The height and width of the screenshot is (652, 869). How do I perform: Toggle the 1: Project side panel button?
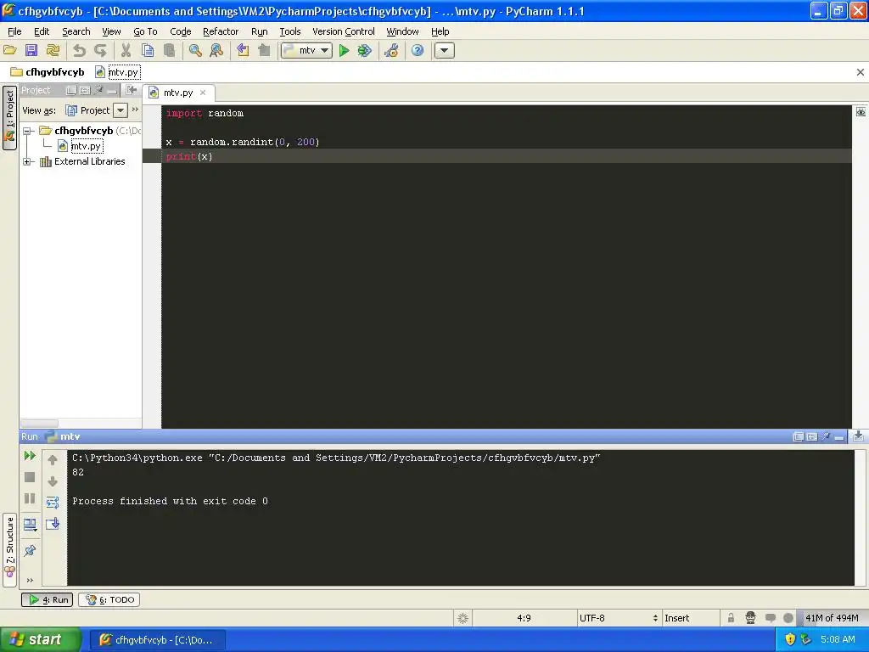click(9, 117)
